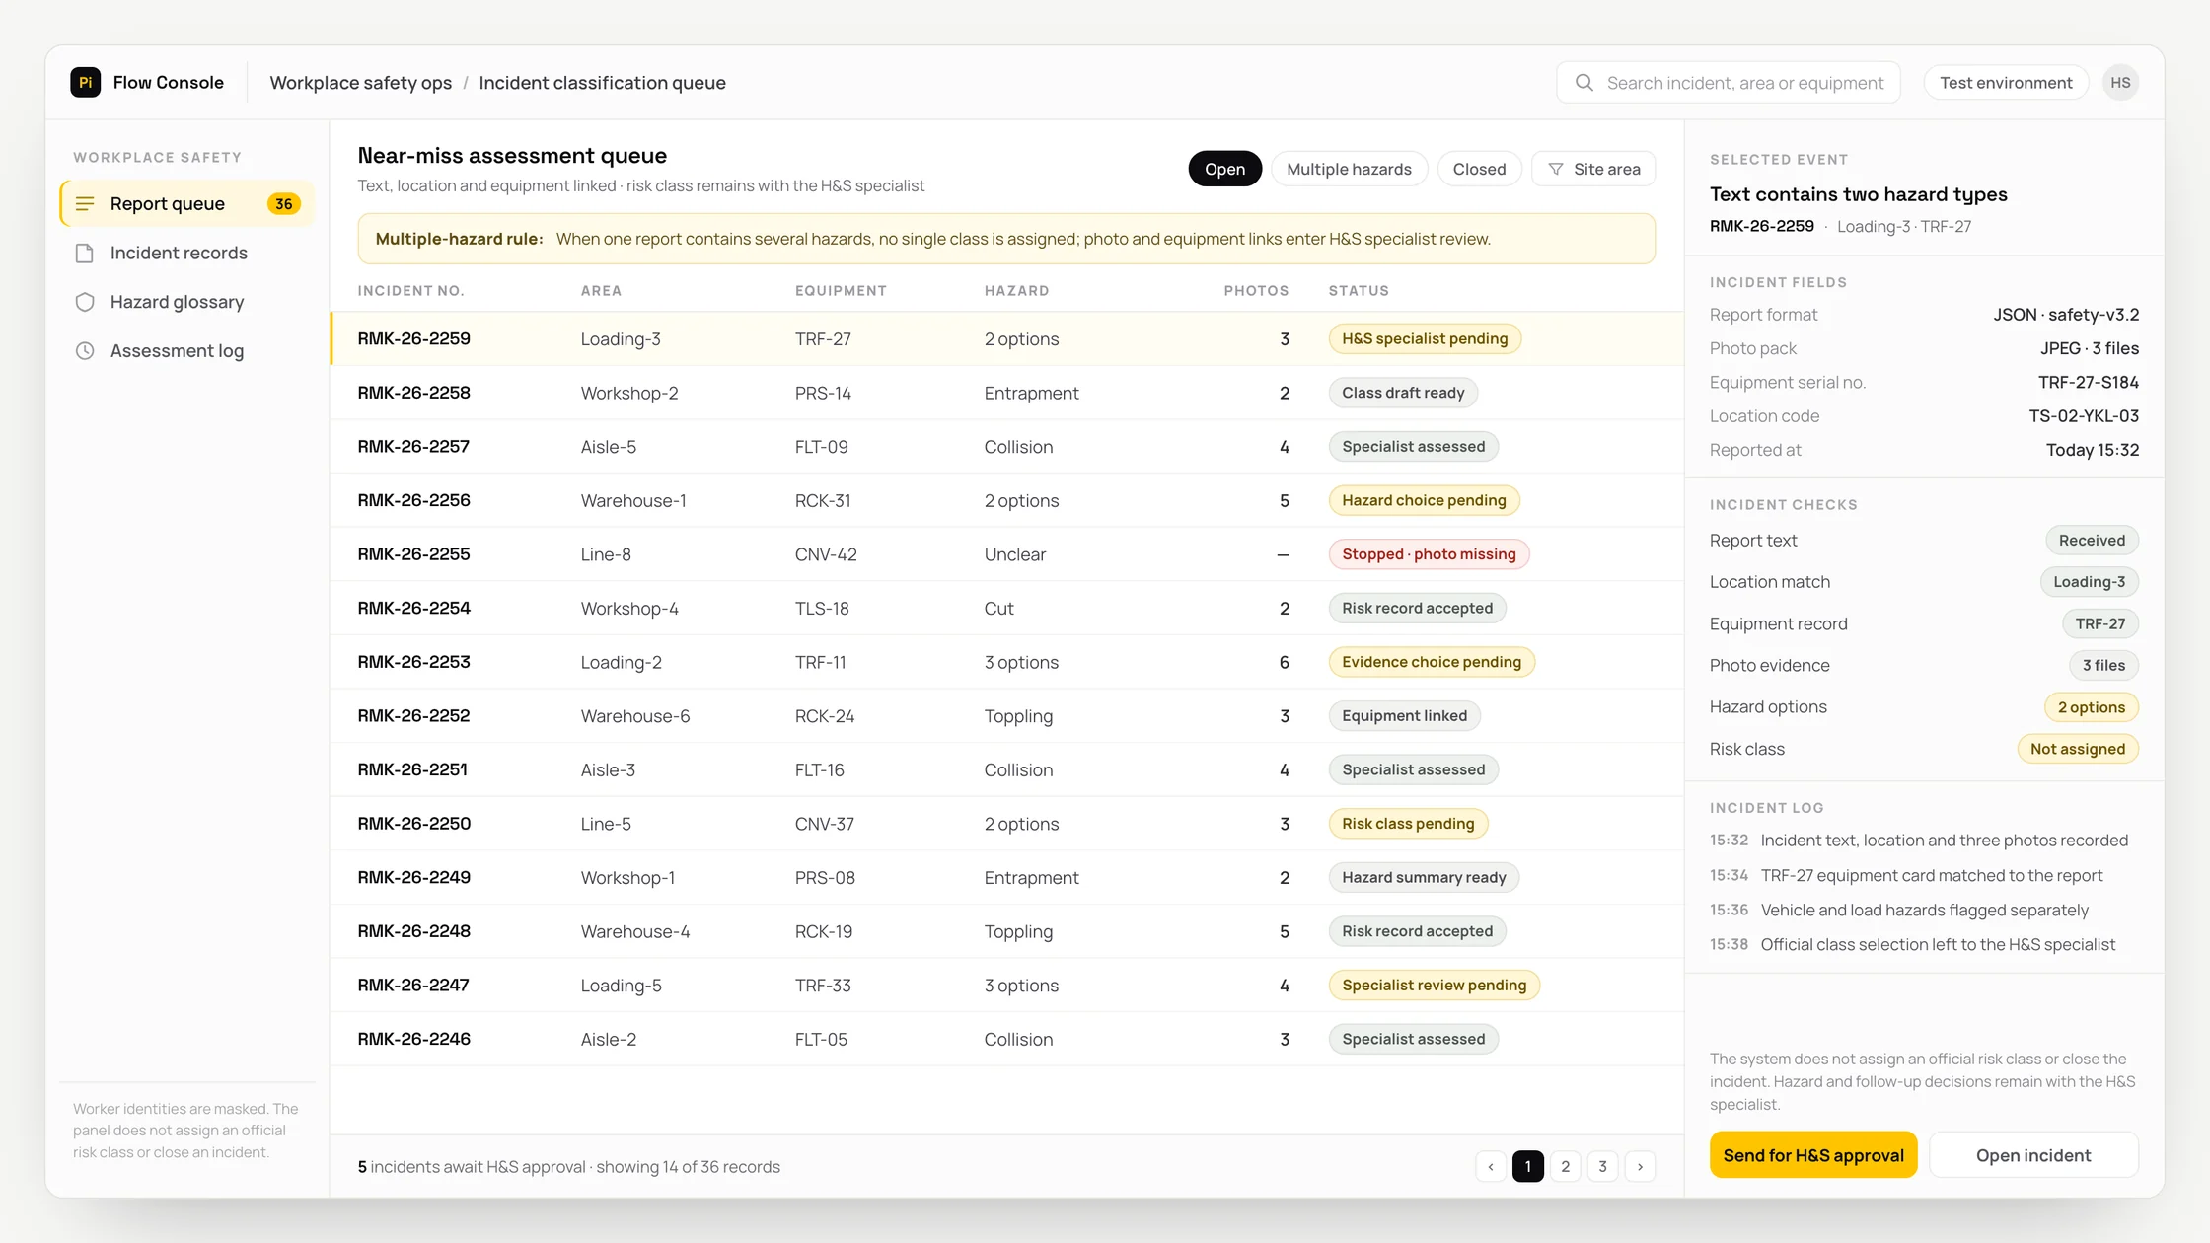Screen dimensions: 2210x1243
Task: Select incident row RMK-26-2250
Action: 1006,824
